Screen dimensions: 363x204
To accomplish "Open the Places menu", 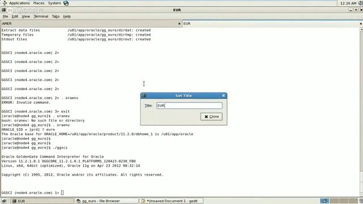I will coord(39,3).
